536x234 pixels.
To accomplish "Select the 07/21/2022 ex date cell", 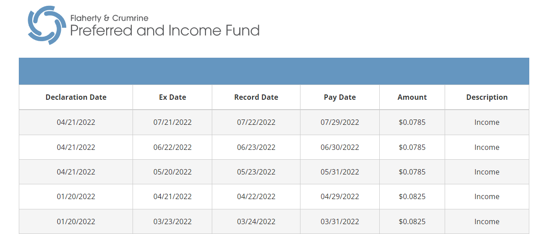I will 172,122.
